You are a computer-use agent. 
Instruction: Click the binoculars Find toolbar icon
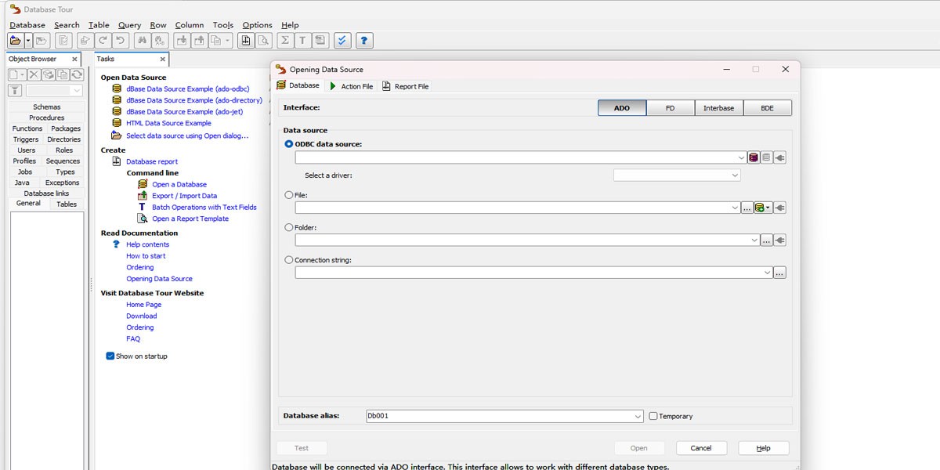click(x=142, y=40)
